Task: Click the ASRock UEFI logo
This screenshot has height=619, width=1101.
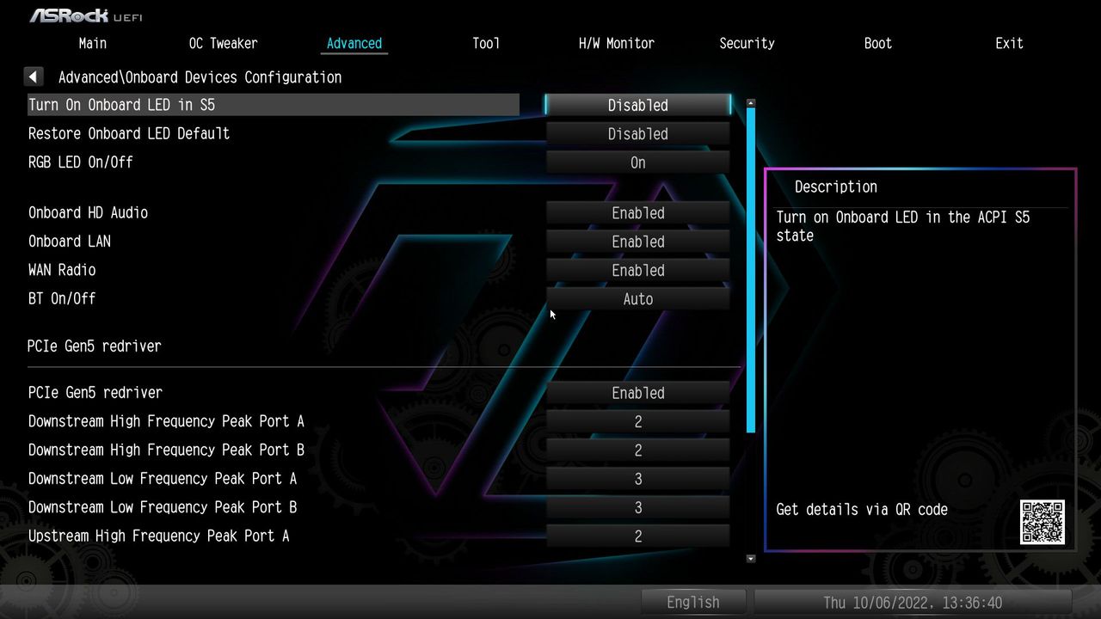Action: point(86,15)
